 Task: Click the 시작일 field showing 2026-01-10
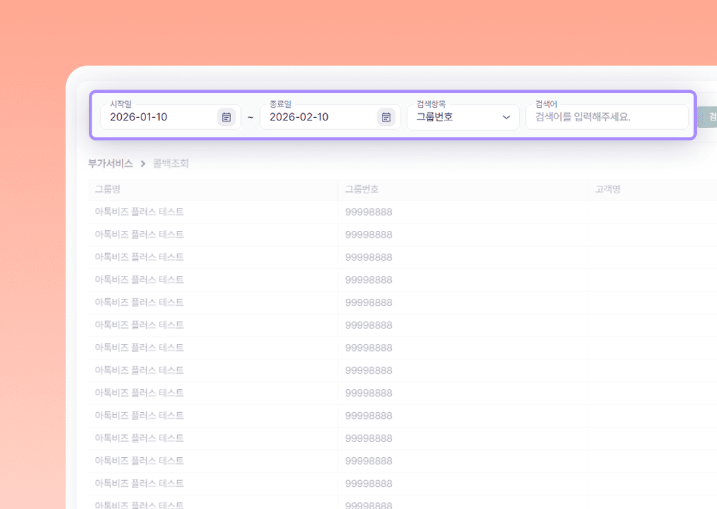pyautogui.click(x=158, y=117)
